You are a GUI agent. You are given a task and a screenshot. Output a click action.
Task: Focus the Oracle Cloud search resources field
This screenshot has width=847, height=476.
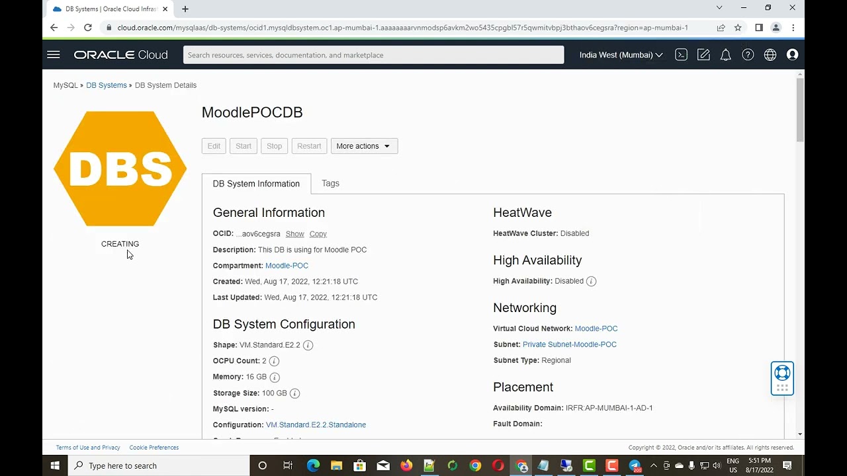[374, 55]
